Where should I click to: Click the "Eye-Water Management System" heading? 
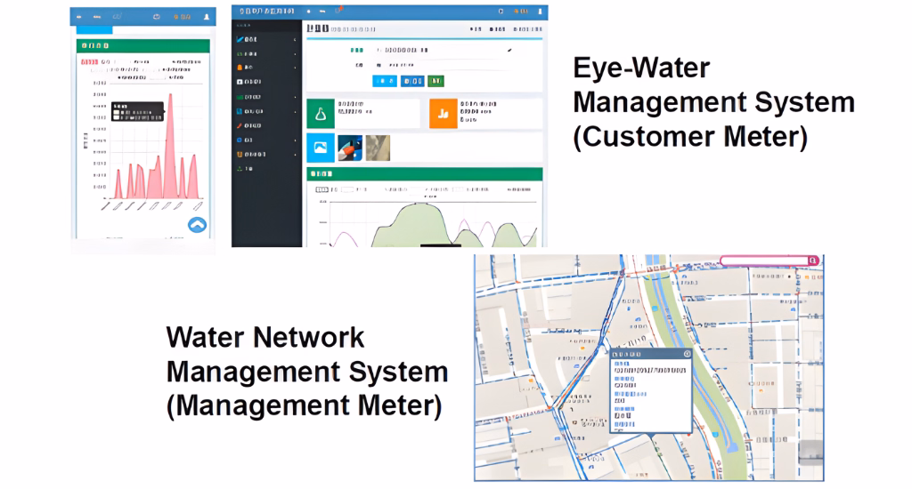713,84
